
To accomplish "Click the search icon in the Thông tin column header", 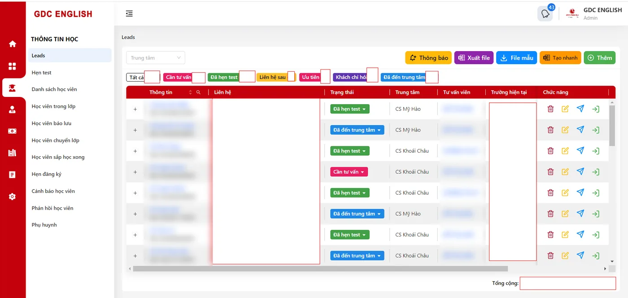I will coord(198,92).
